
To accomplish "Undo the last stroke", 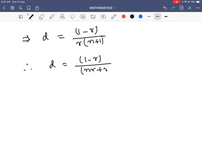I will (165, 8).
